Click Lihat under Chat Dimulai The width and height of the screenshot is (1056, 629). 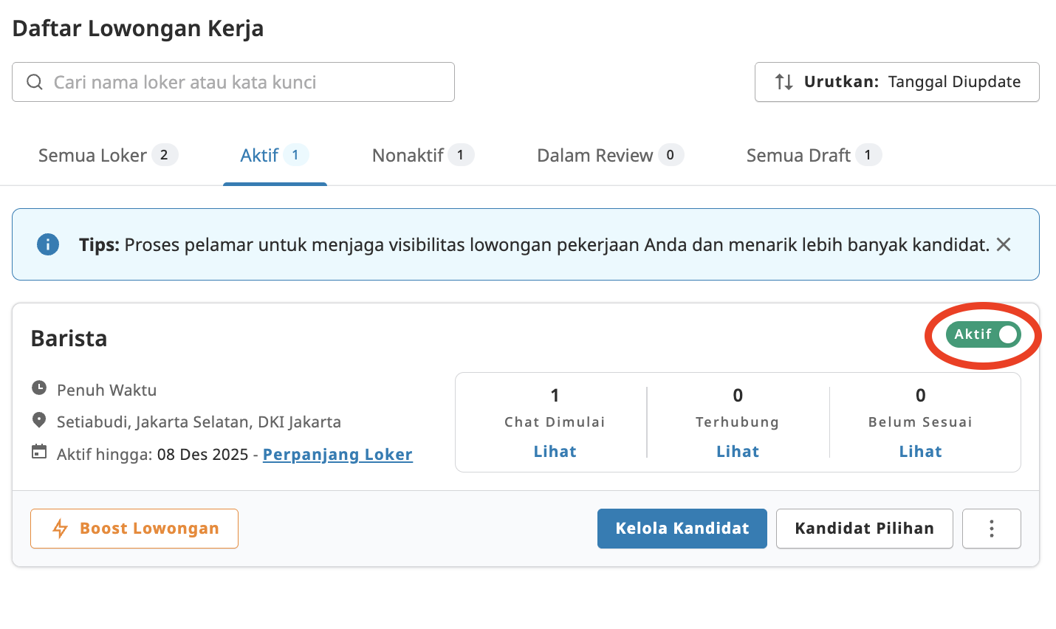coord(555,451)
